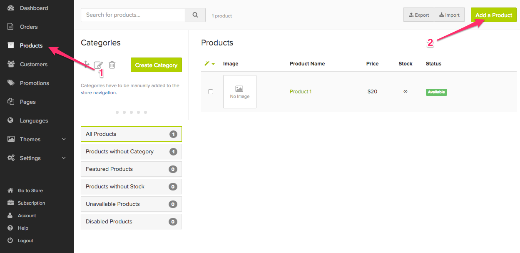Image resolution: width=520 pixels, height=253 pixels.
Task: Click the delete category trash icon
Action: pos(112,65)
